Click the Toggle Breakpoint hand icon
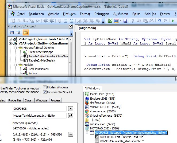177x143 pixels. [59, 21]
